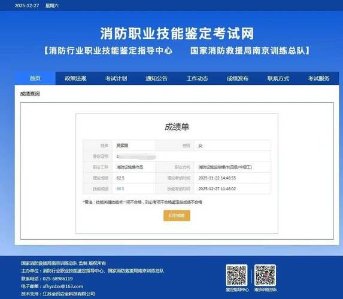Screen dimensions: 343x299
Task: Click the 成绩单 title
Action: 177,127
